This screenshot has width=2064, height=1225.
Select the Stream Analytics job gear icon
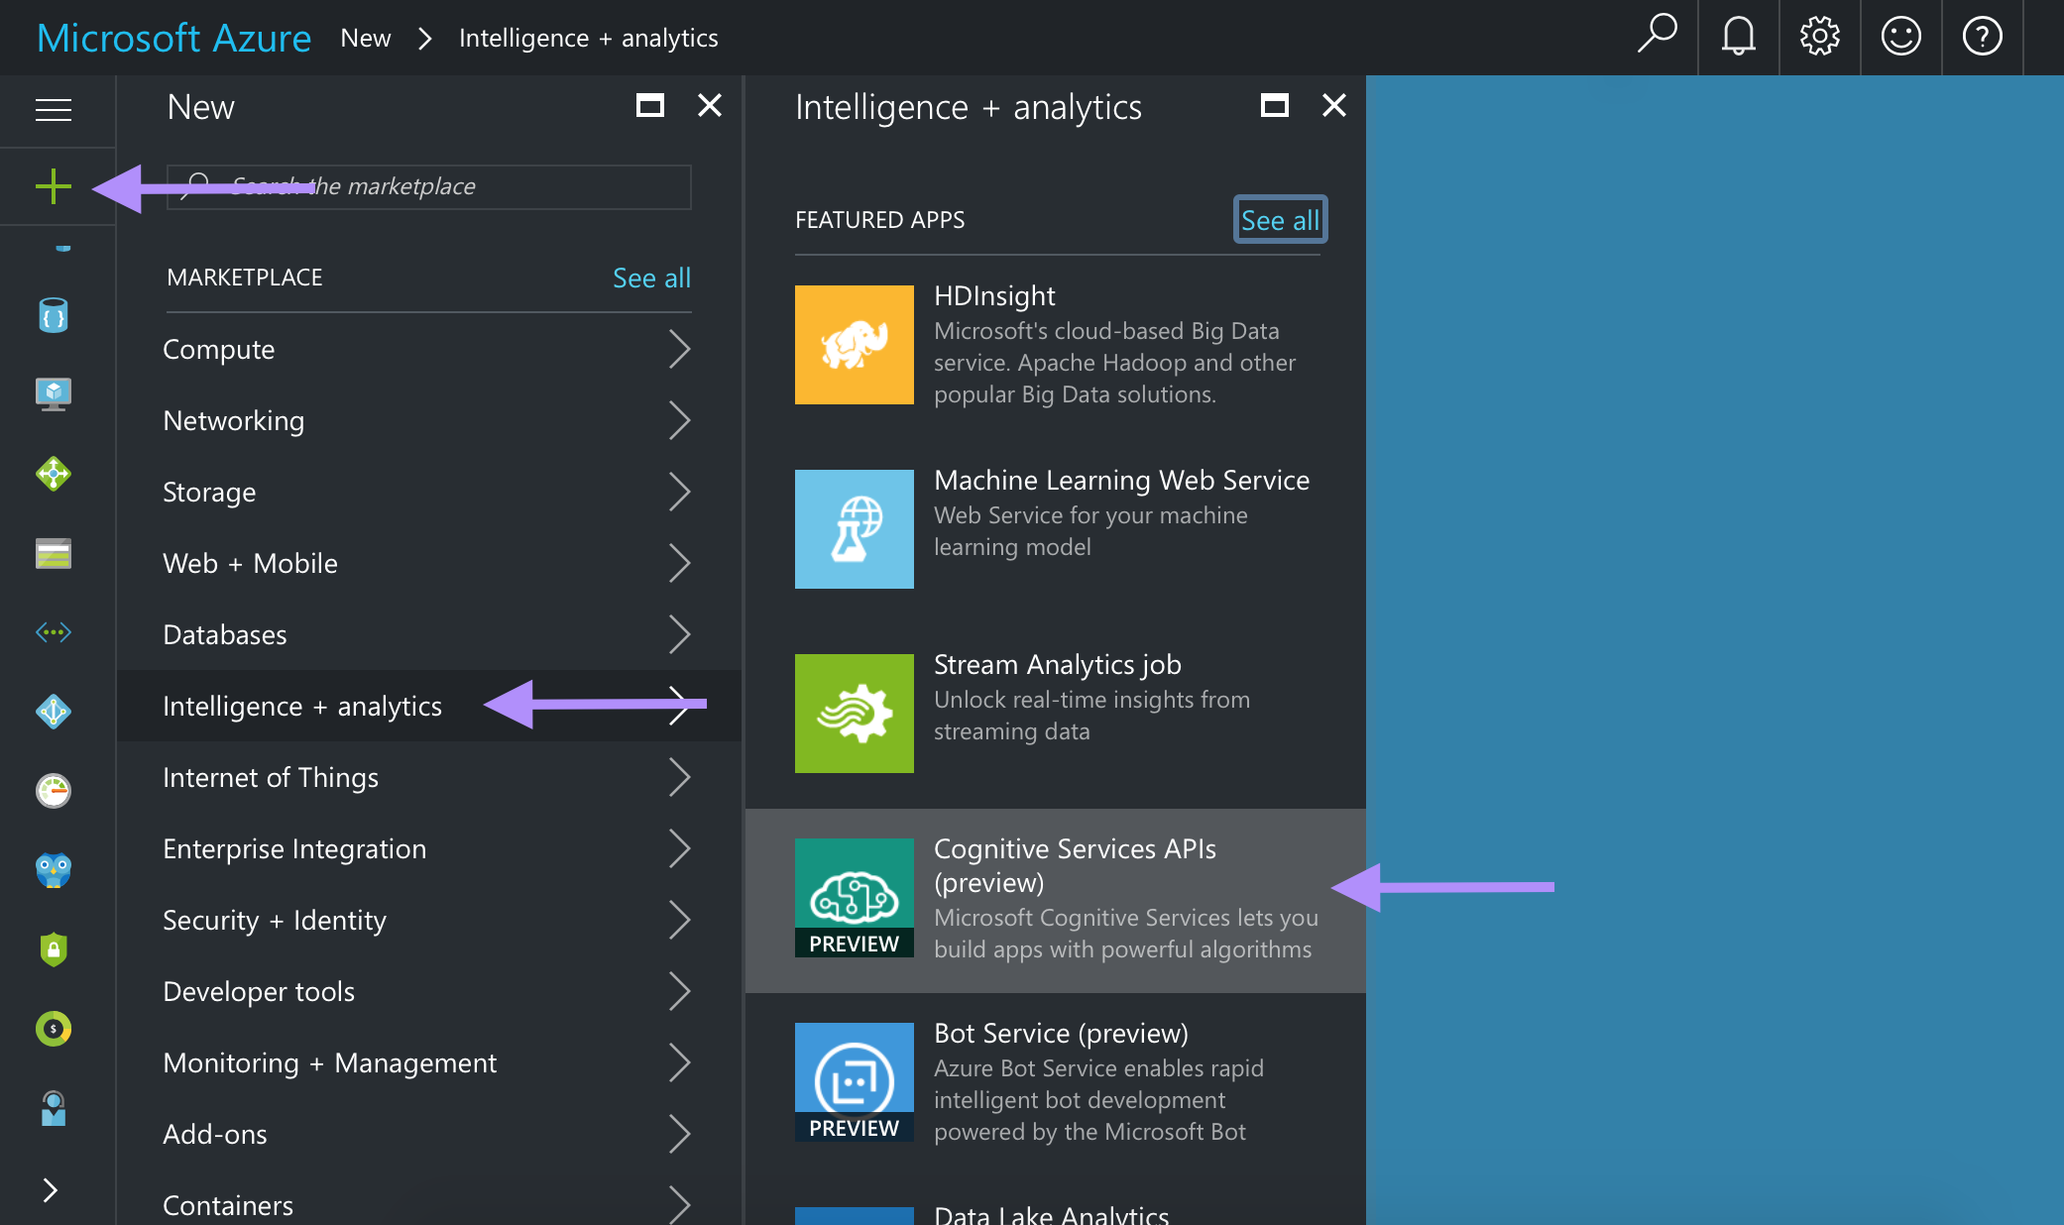click(854, 714)
